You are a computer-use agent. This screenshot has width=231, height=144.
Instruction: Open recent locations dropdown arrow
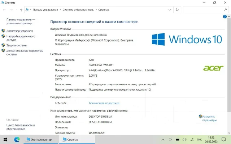17,10
